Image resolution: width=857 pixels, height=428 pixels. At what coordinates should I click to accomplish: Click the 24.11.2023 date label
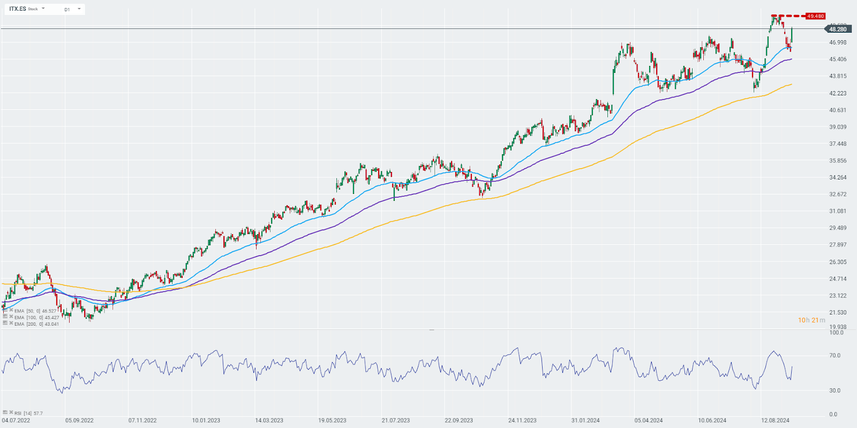[x=522, y=421]
